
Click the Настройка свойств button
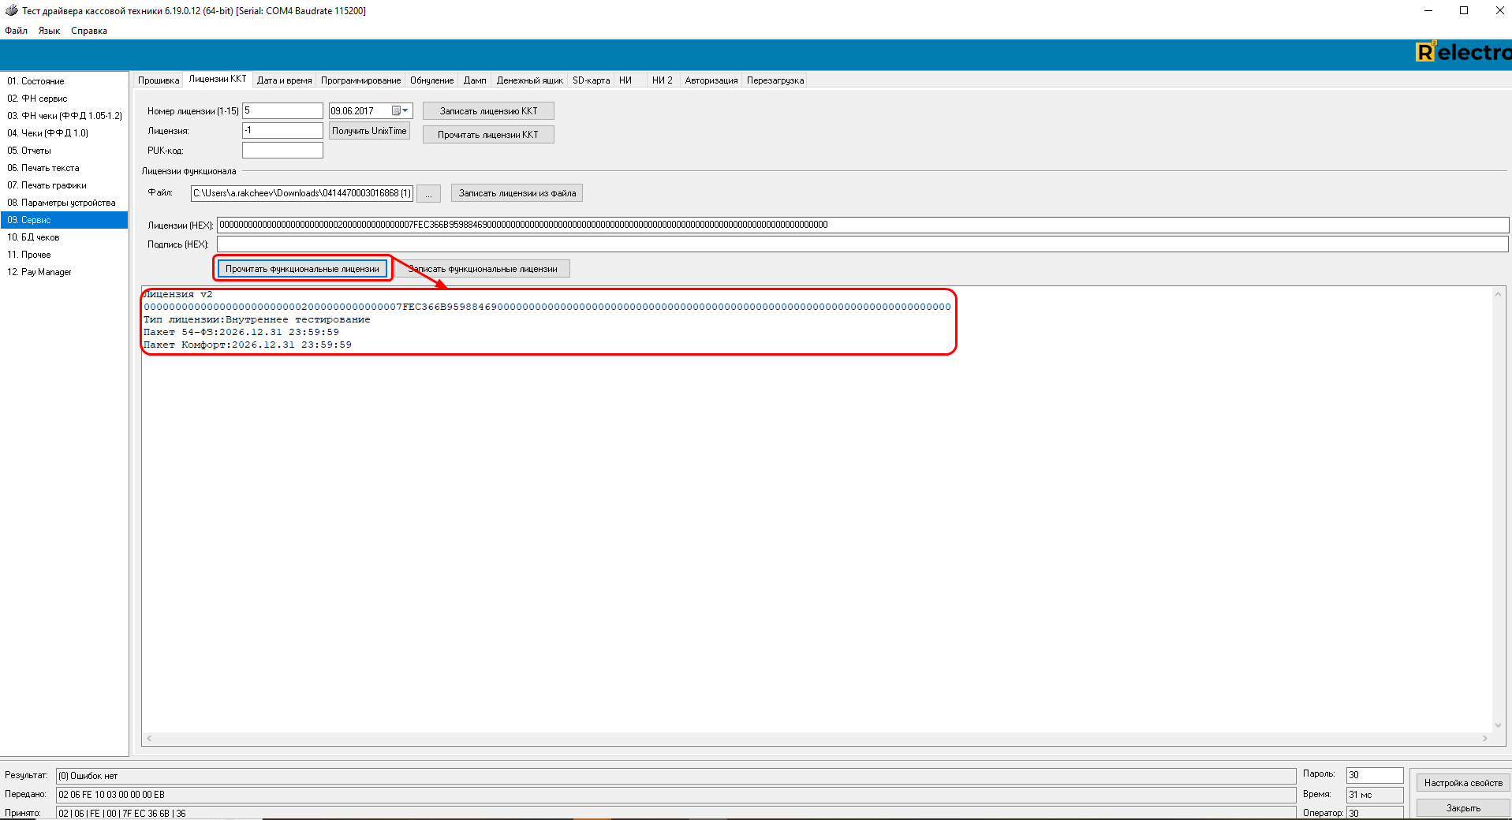click(1462, 783)
